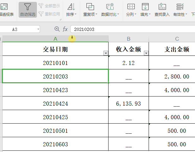Select income cell showing 6,135.93
The height and width of the screenshot is (152, 195).
129,103
